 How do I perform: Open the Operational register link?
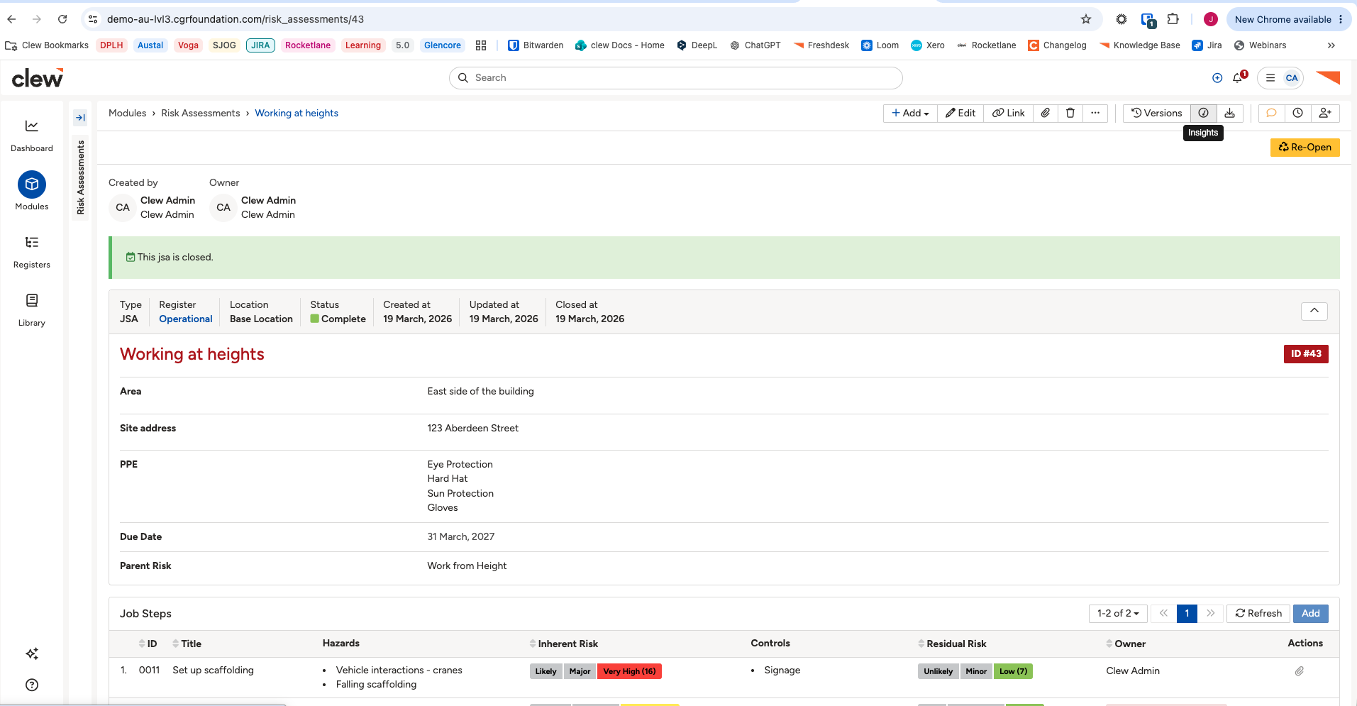tap(185, 319)
